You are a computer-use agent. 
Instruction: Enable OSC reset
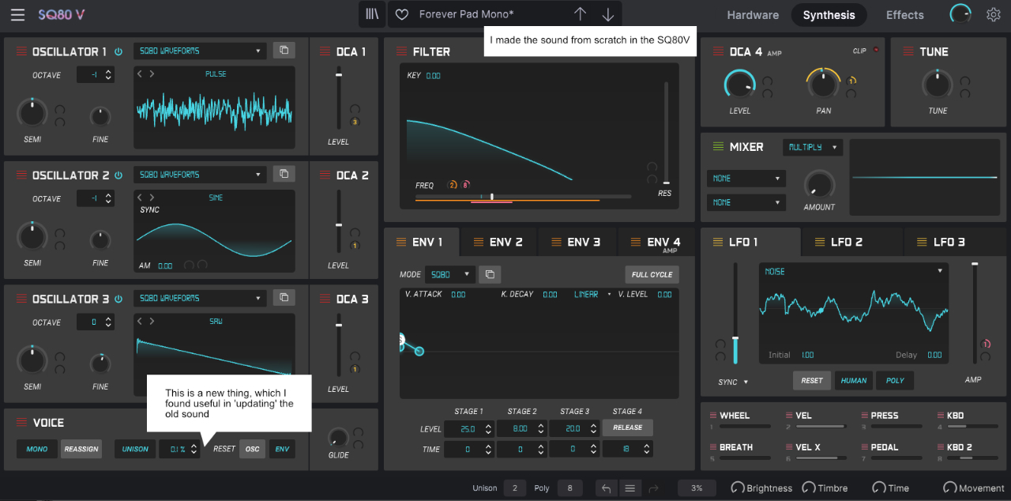(252, 449)
